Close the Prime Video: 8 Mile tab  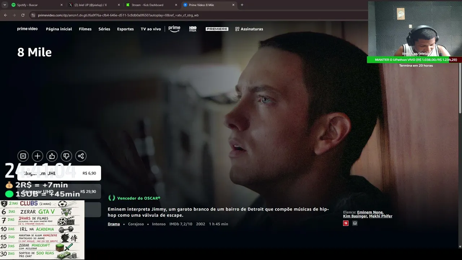coord(234,5)
